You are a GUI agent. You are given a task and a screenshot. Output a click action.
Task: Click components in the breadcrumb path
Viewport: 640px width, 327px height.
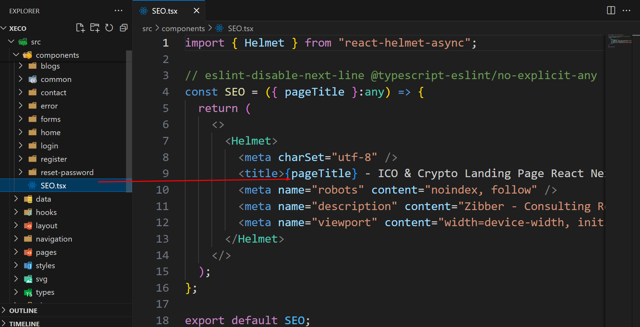click(183, 28)
